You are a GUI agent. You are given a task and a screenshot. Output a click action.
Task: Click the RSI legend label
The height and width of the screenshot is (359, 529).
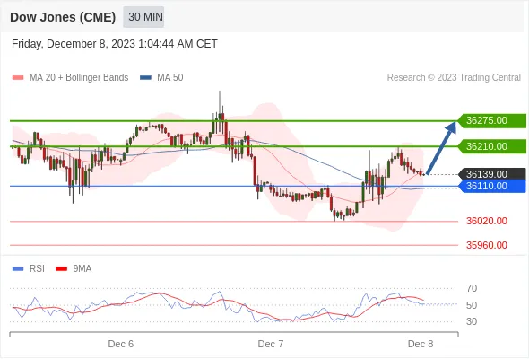pos(37,269)
